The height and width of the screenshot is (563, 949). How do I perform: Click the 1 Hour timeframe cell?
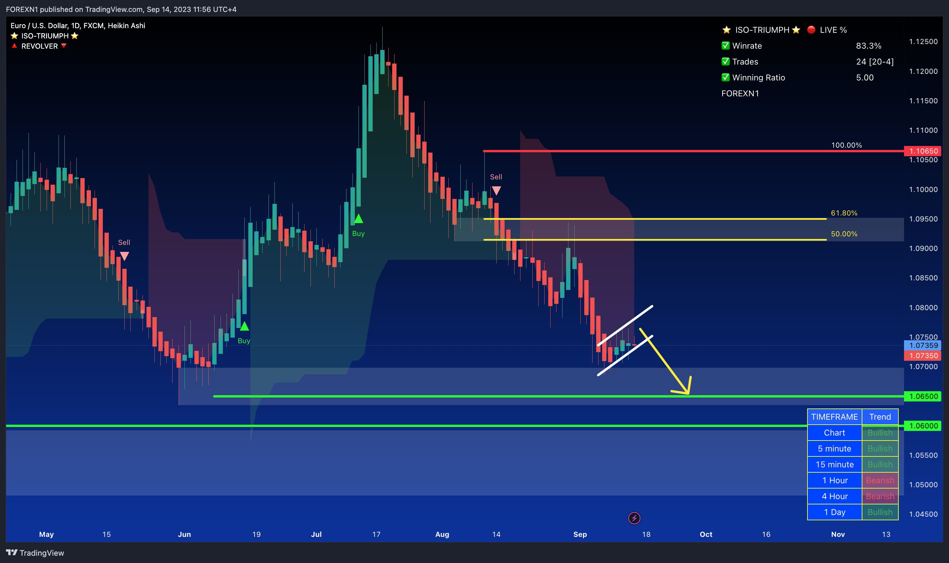[x=835, y=480]
